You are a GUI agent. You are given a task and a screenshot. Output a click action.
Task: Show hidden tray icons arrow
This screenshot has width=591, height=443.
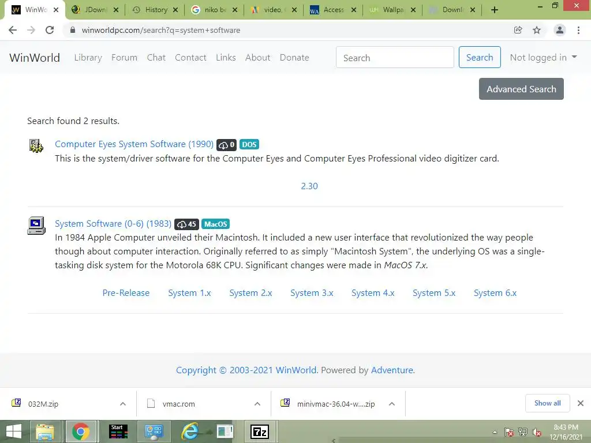point(495,432)
